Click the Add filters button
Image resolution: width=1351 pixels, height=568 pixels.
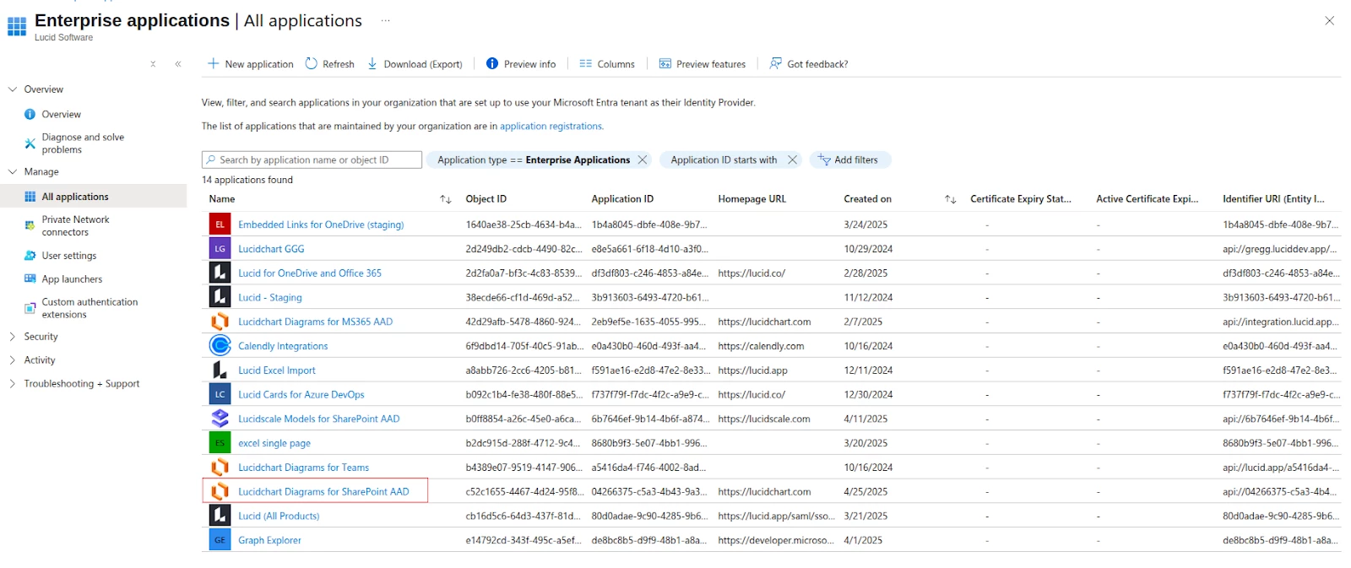click(x=850, y=160)
